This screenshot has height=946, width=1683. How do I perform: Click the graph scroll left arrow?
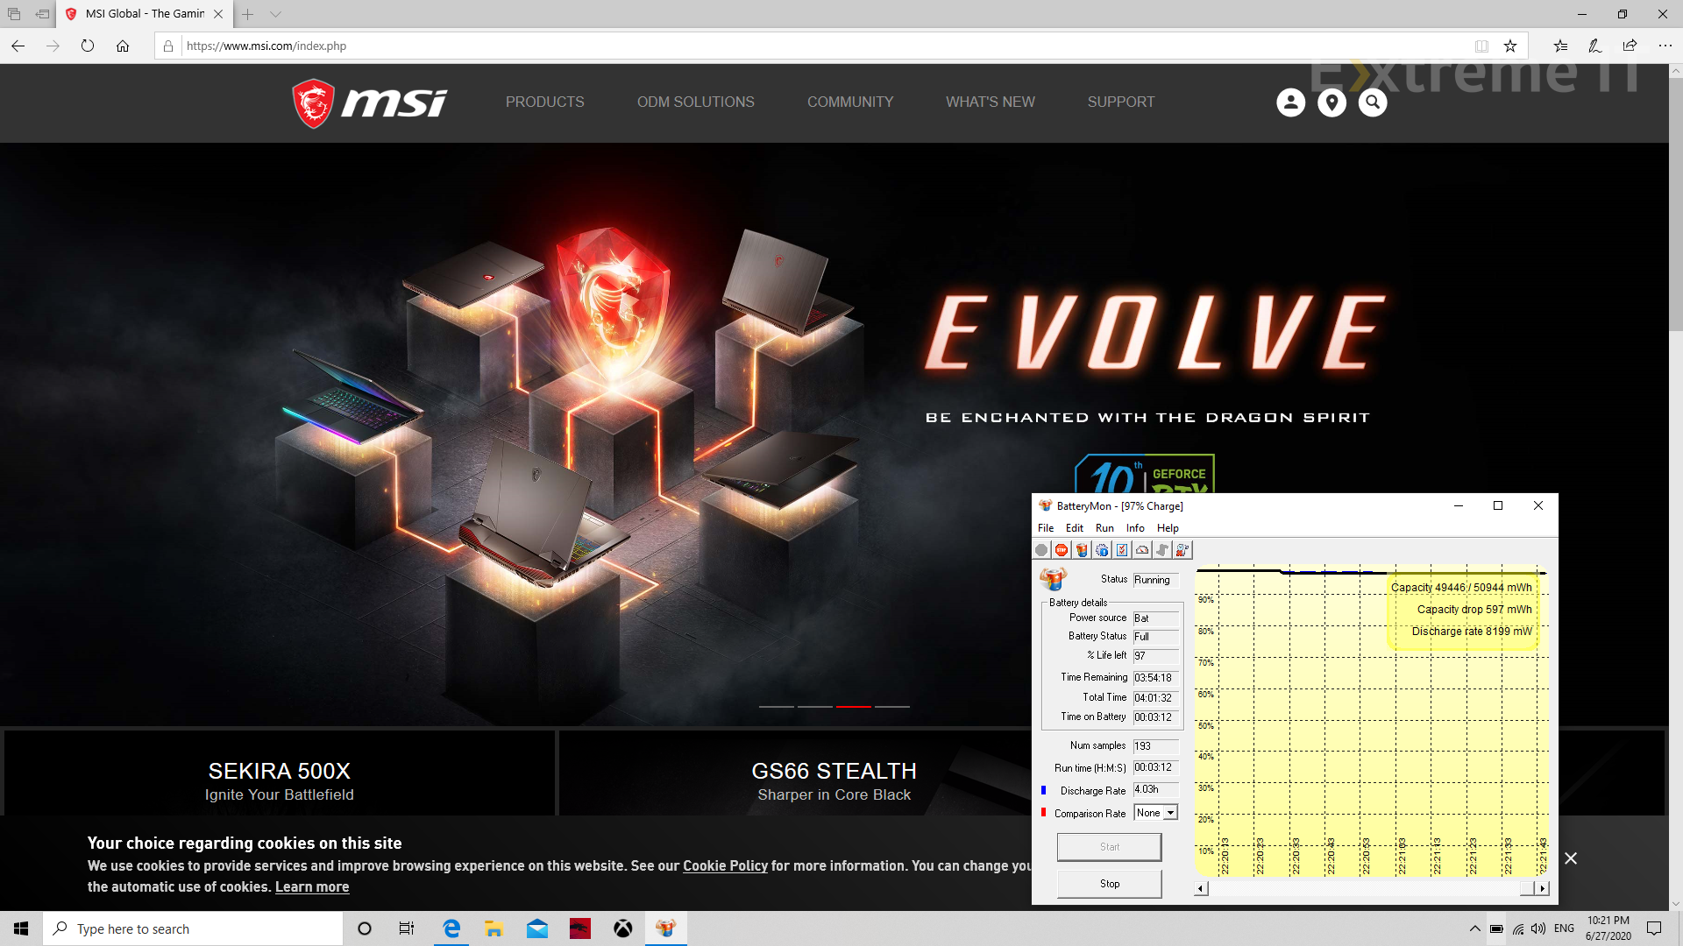pos(1201,888)
